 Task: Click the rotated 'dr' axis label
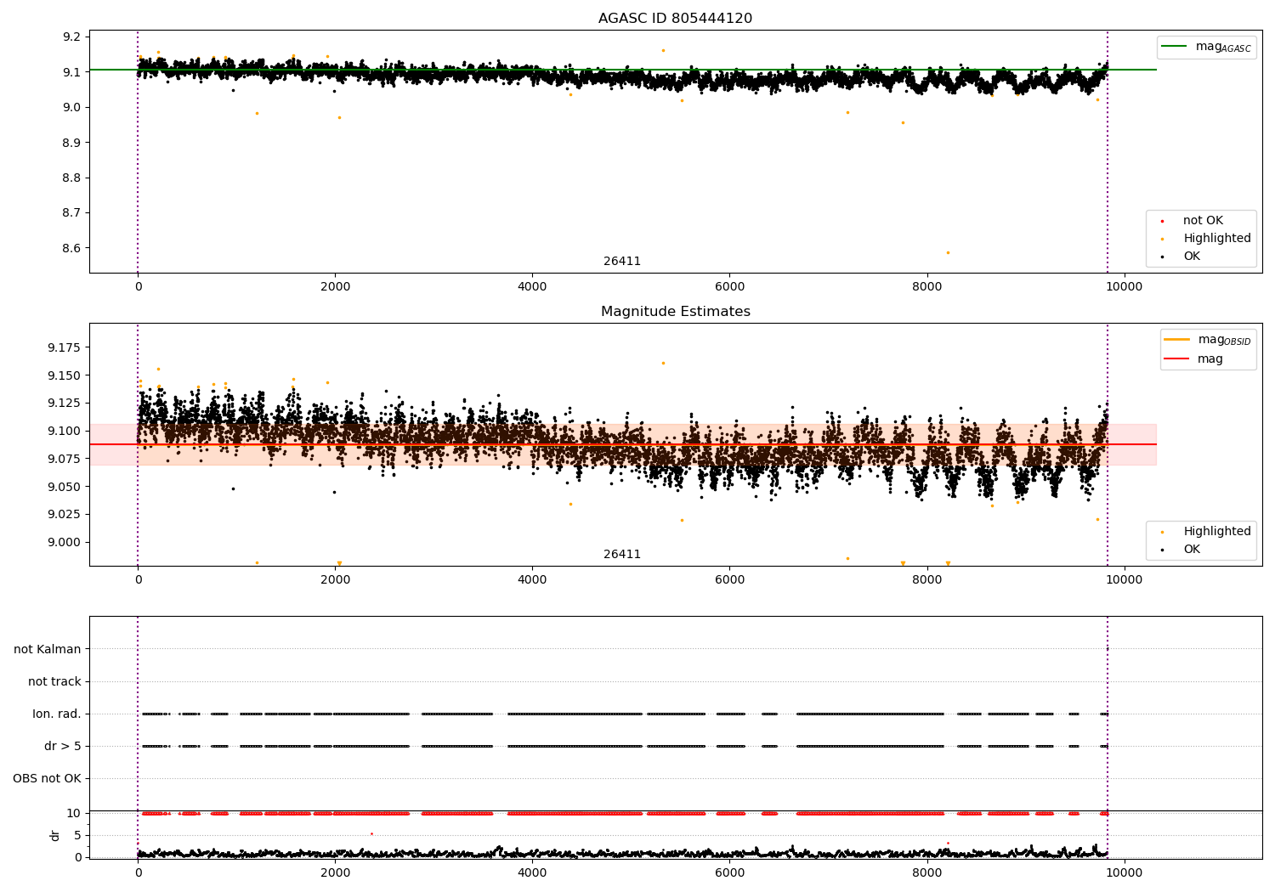click(x=55, y=835)
